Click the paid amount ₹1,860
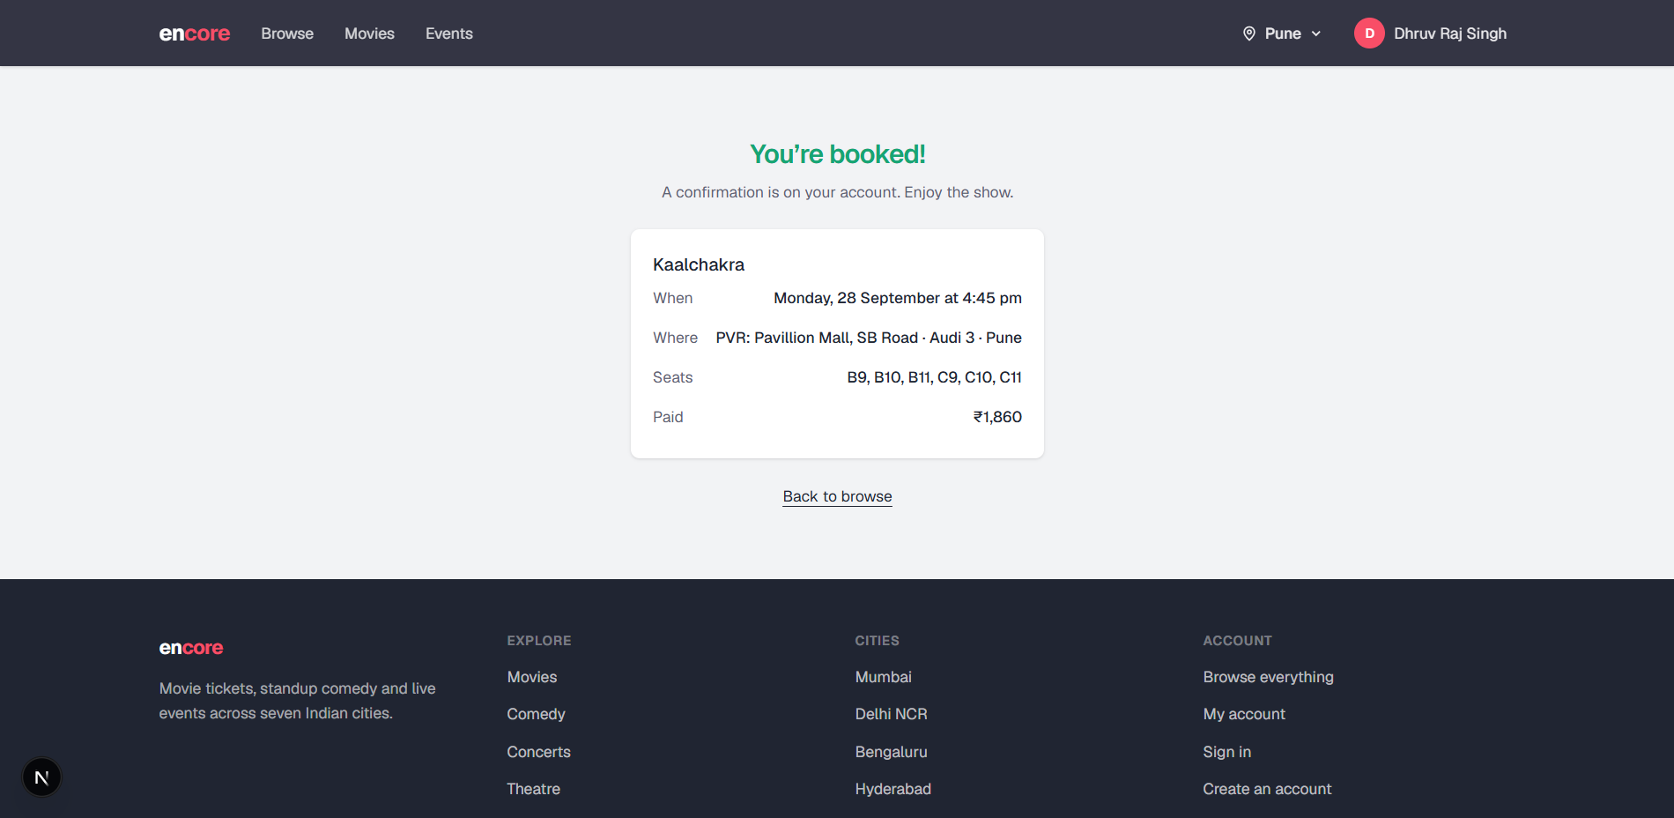1674x818 pixels. click(997, 417)
